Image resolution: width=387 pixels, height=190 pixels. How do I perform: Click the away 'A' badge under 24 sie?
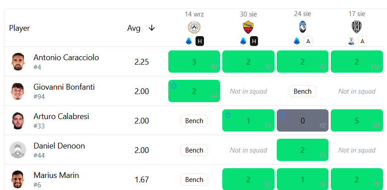coord(308,41)
